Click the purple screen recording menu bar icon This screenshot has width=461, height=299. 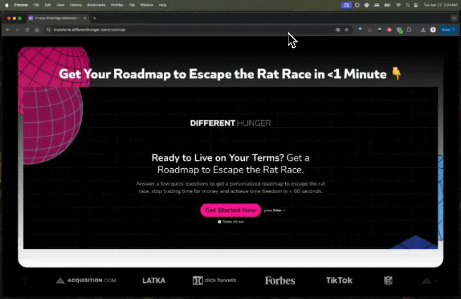click(346, 5)
